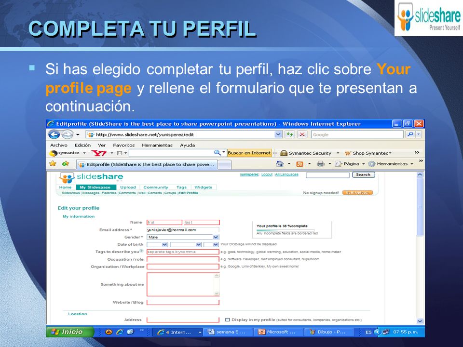The image size is (463, 347).
Task: Click the tray expand arrow icon
Action: point(377,332)
